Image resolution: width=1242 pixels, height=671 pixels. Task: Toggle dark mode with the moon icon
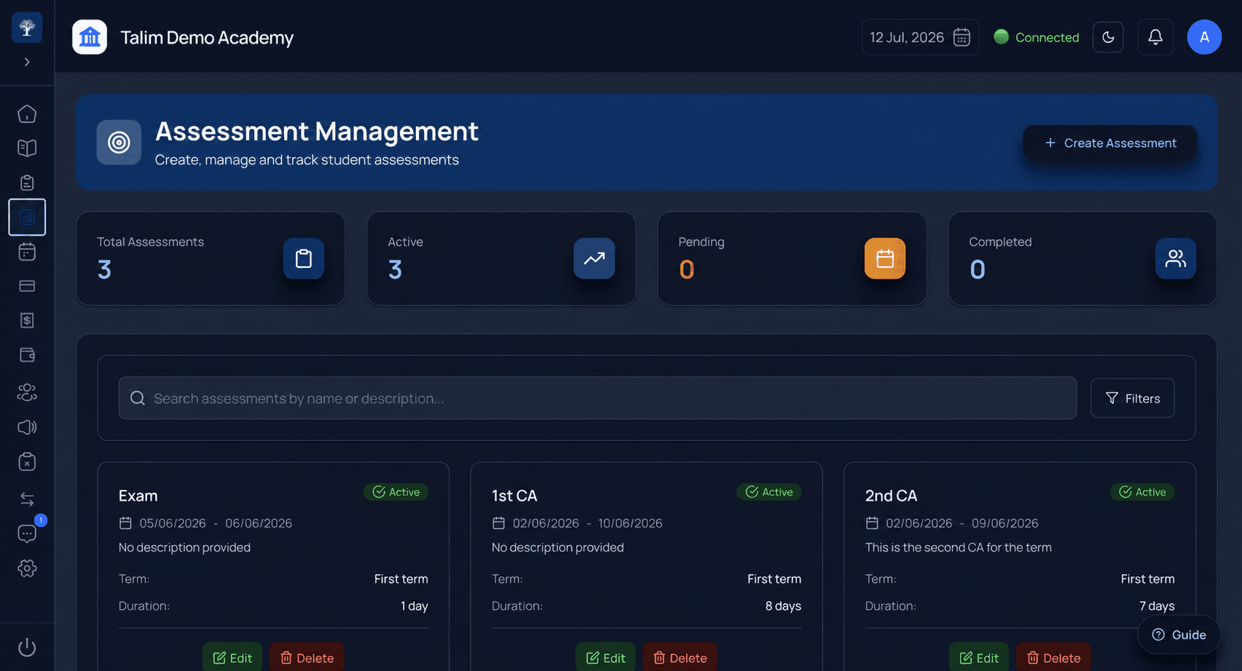(1108, 37)
